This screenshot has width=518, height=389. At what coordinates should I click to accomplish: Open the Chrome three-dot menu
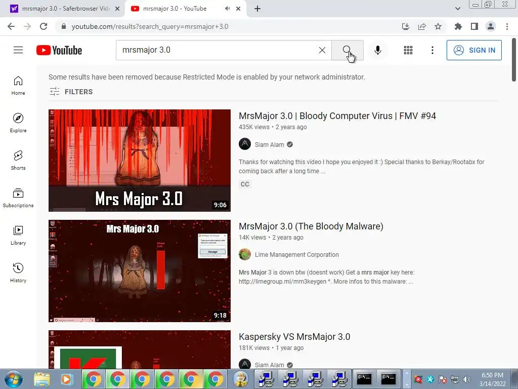tap(507, 26)
